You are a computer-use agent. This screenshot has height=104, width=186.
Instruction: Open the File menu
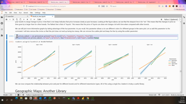click(x=6, y=13)
